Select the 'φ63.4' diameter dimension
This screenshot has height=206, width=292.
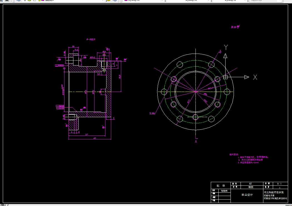211,88
